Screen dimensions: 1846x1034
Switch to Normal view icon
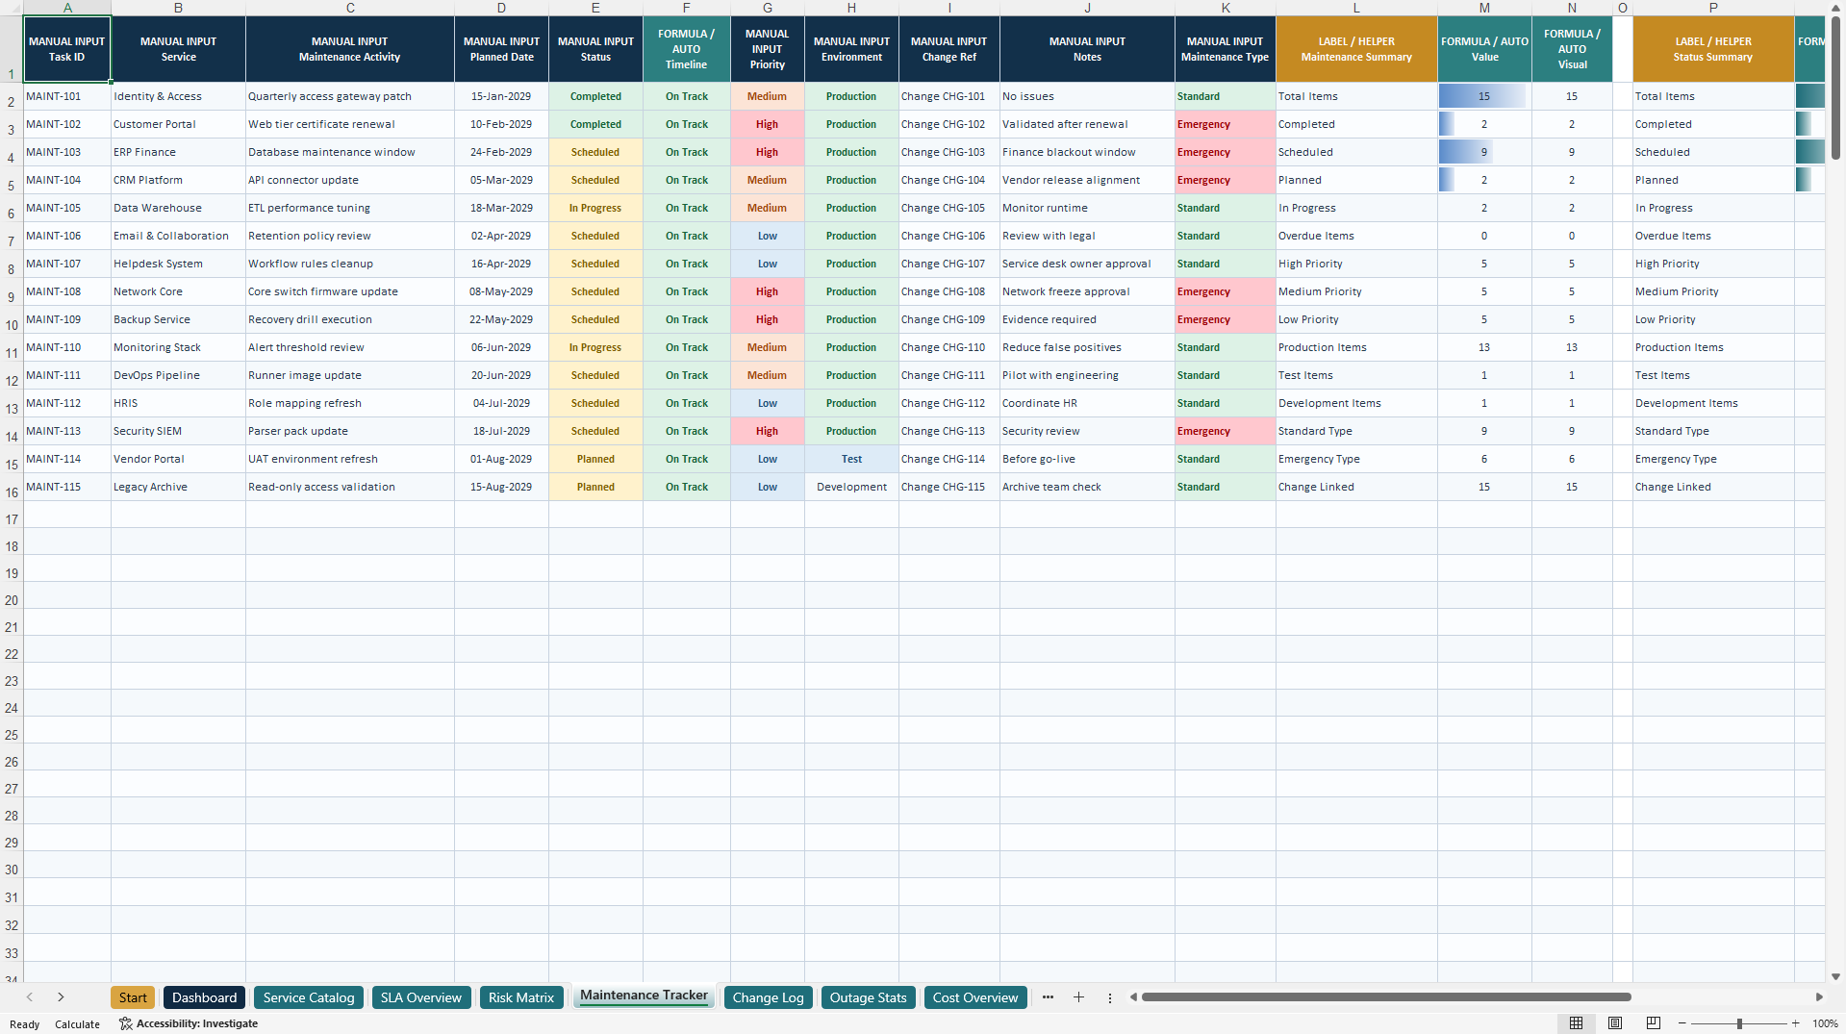pos(1576,1023)
